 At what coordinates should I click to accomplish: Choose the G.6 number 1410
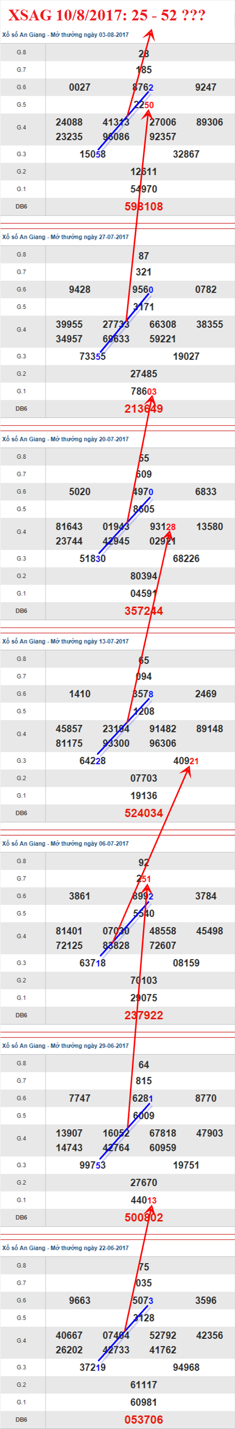(80, 694)
